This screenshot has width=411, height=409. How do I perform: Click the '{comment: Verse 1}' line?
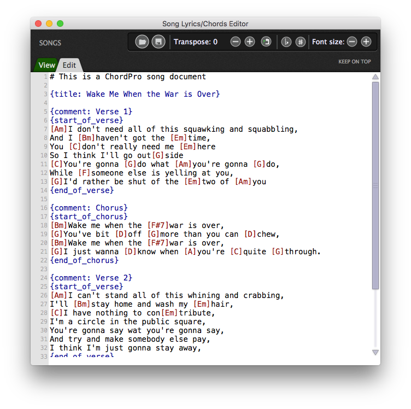click(91, 112)
